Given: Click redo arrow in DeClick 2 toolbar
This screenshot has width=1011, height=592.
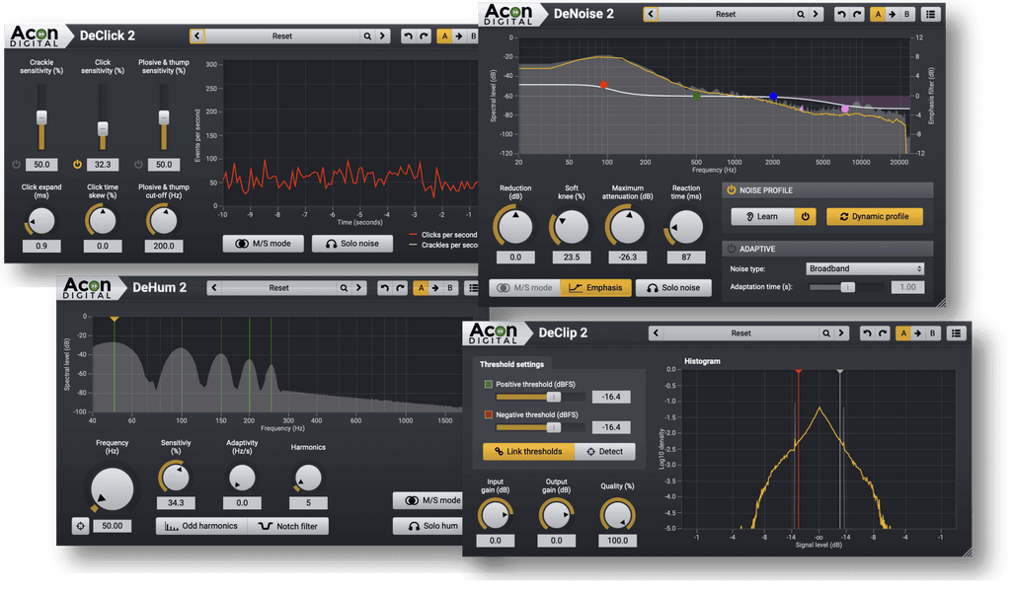Looking at the screenshot, I should 424,37.
